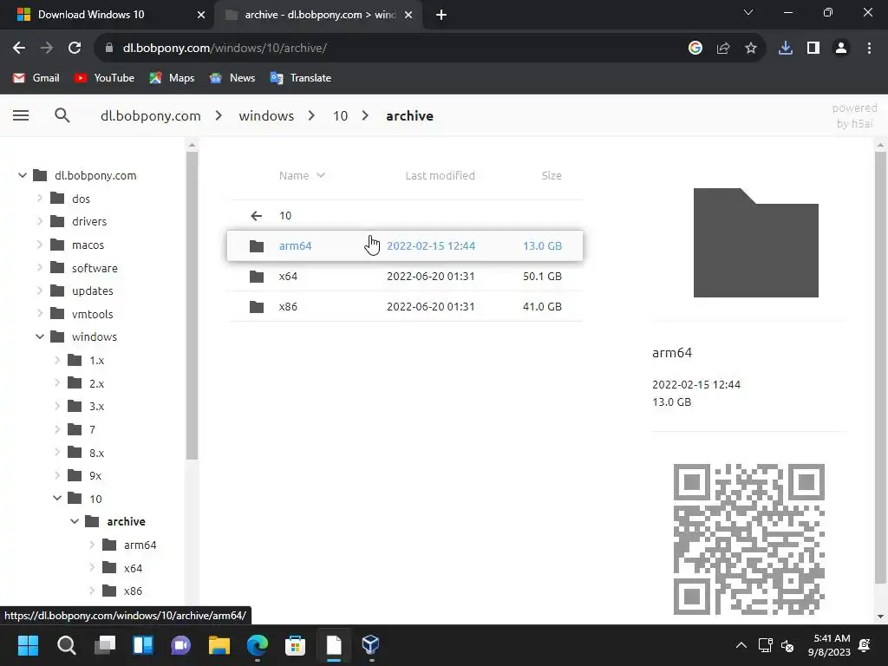
Task: Click the Google icon in address bar
Action: click(695, 49)
